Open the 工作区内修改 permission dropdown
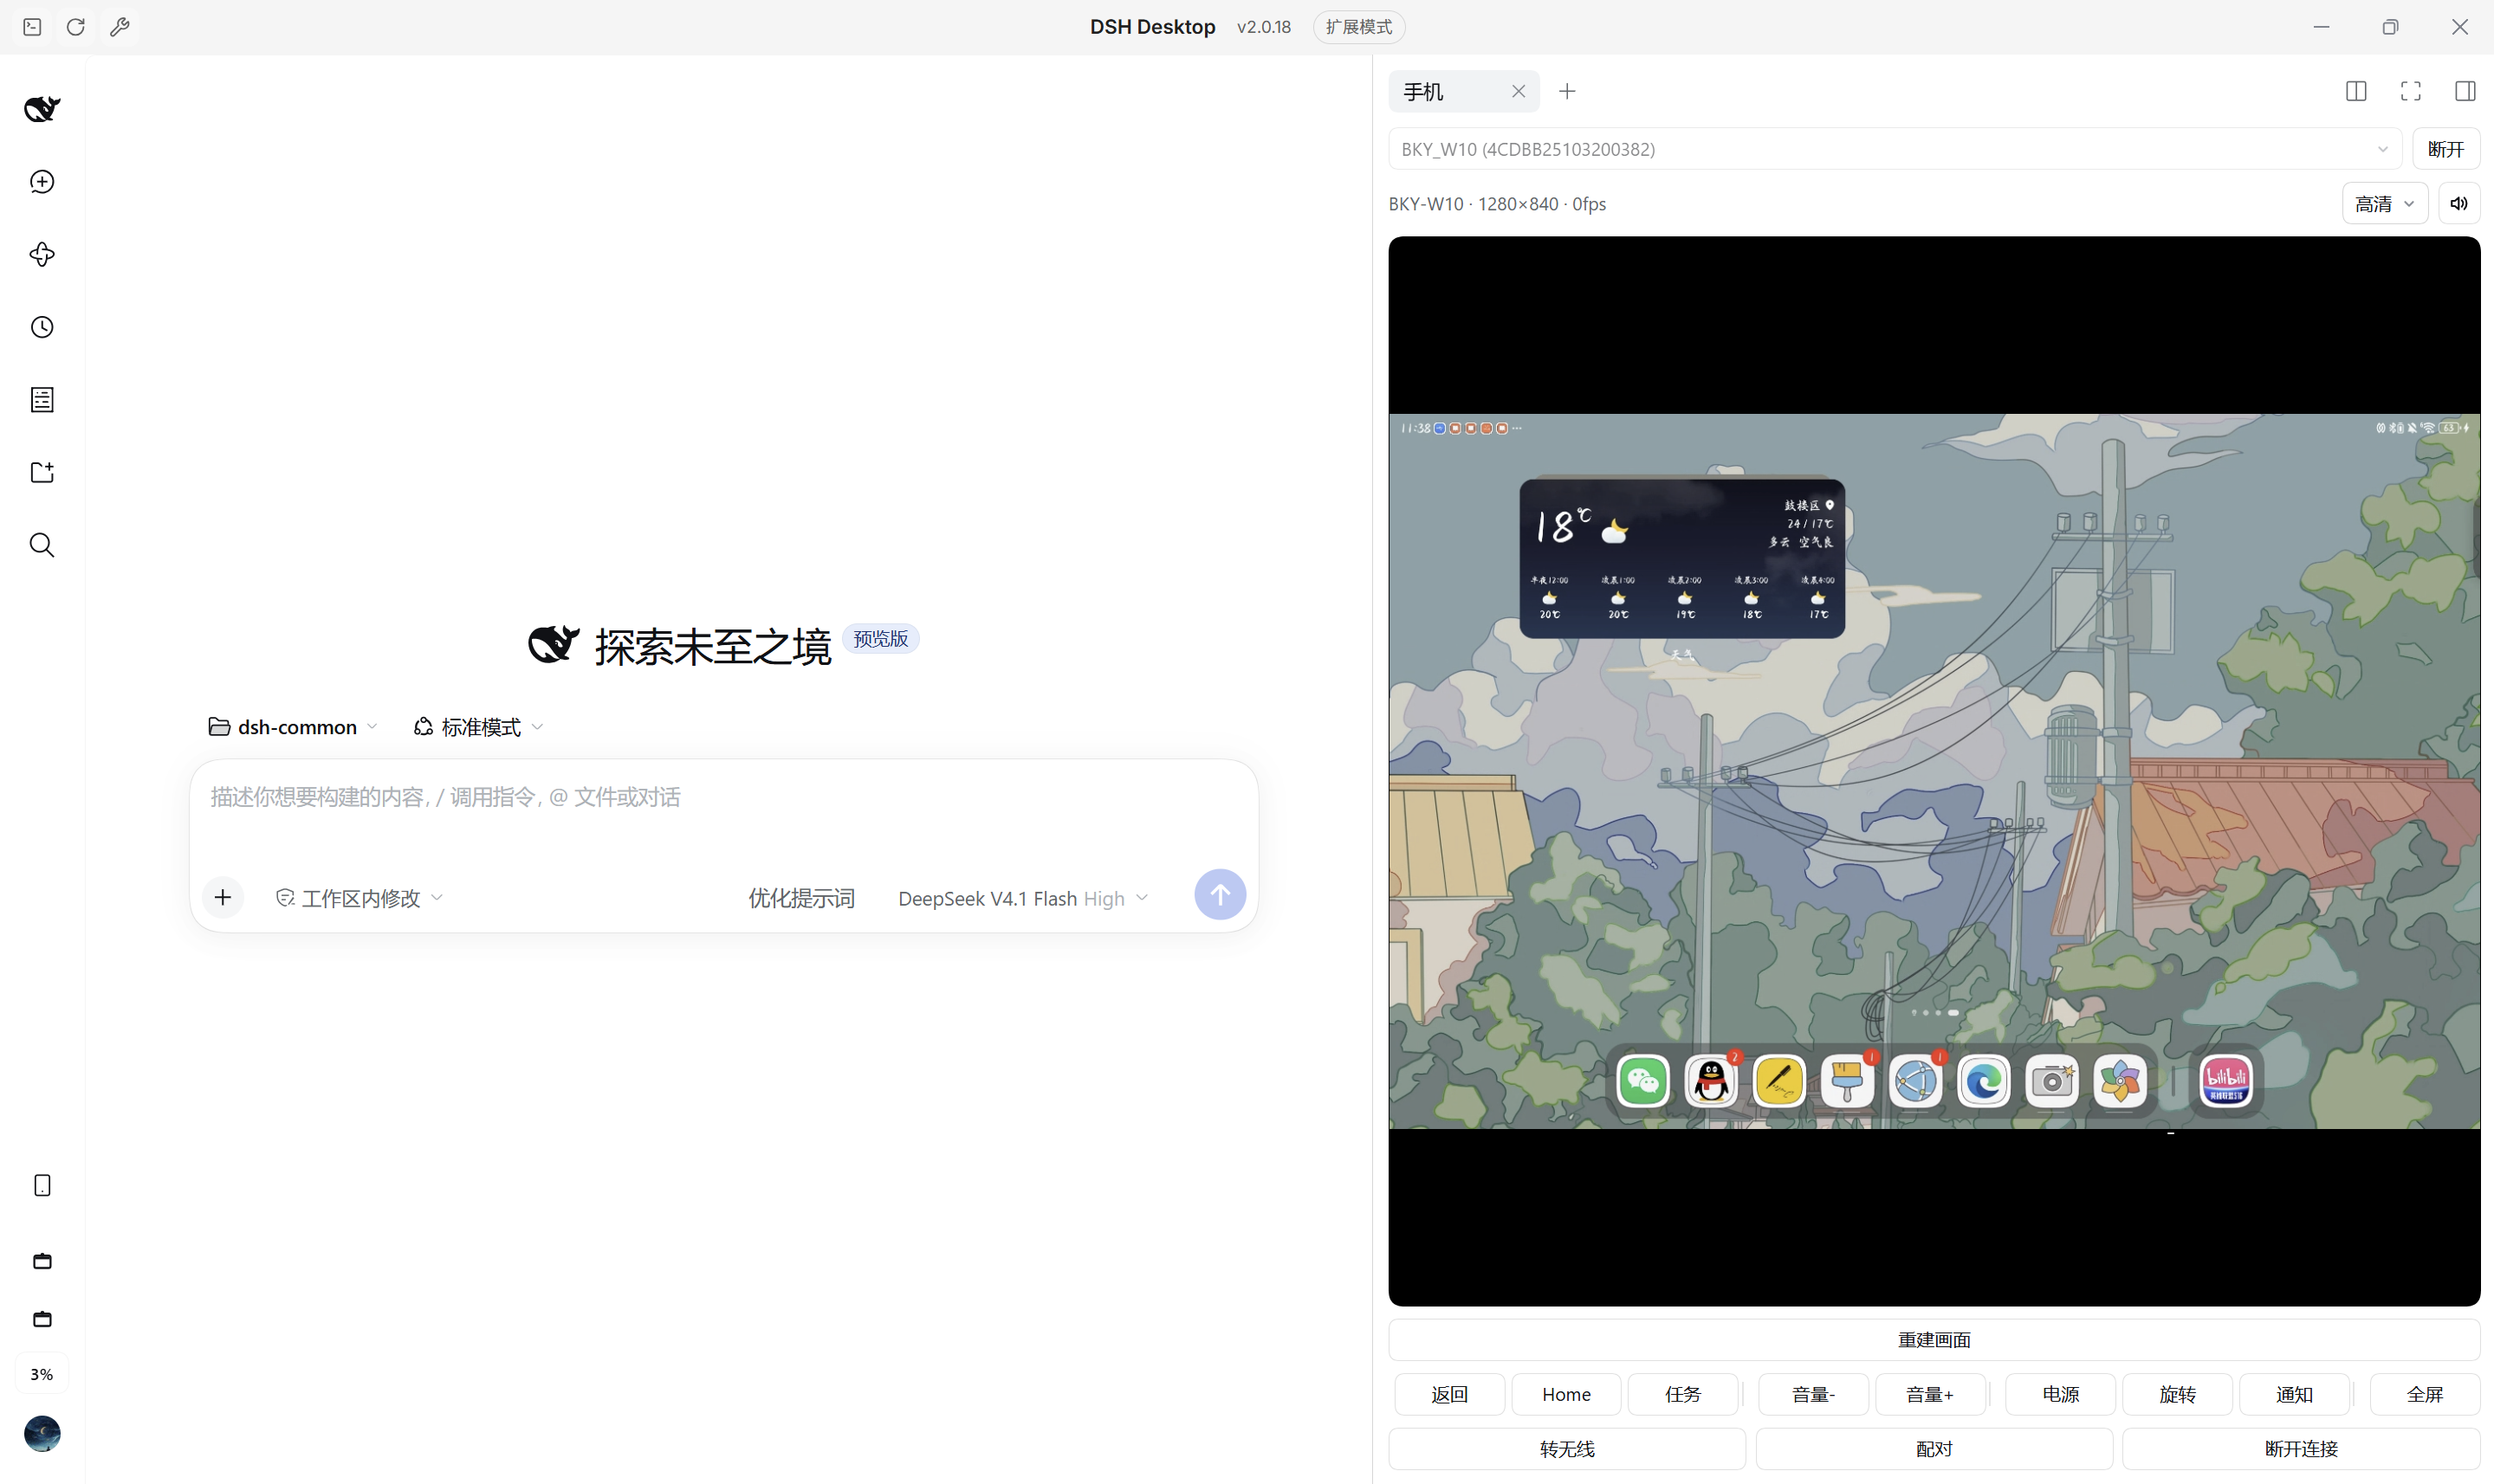 coord(360,898)
